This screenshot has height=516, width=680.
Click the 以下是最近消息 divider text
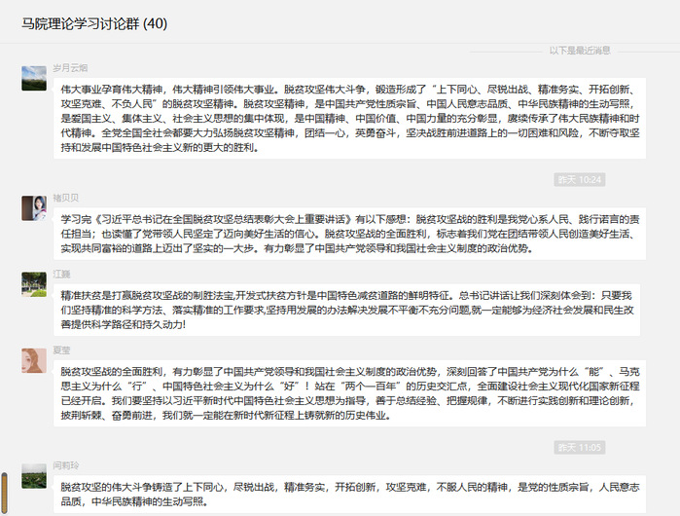[x=580, y=50]
